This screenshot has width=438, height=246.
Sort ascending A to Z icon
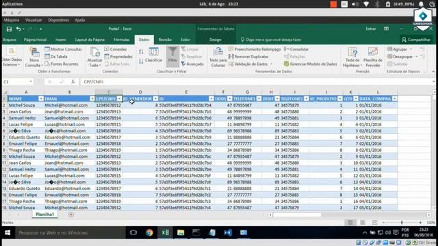tap(141, 52)
